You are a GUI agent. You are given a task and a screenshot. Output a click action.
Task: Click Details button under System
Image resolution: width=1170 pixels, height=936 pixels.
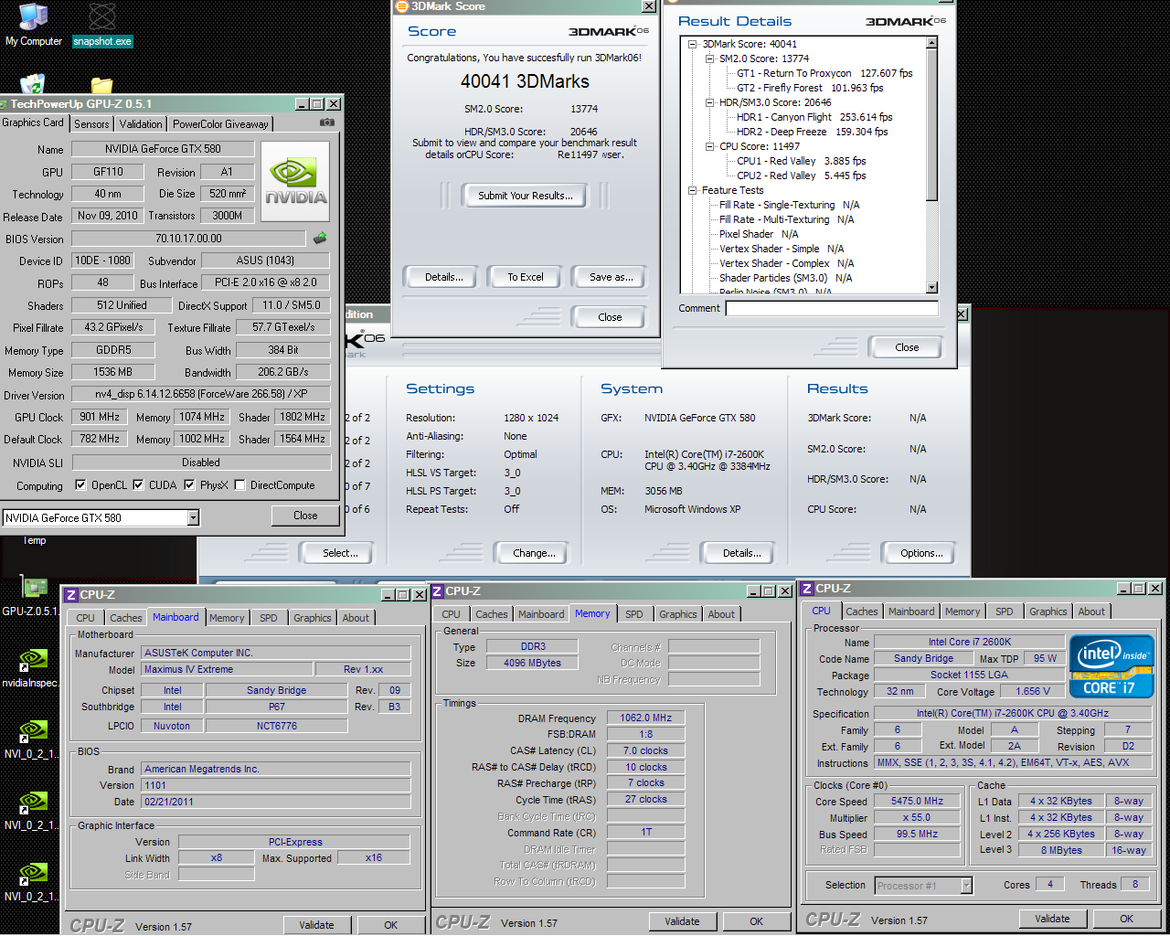(741, 553)
